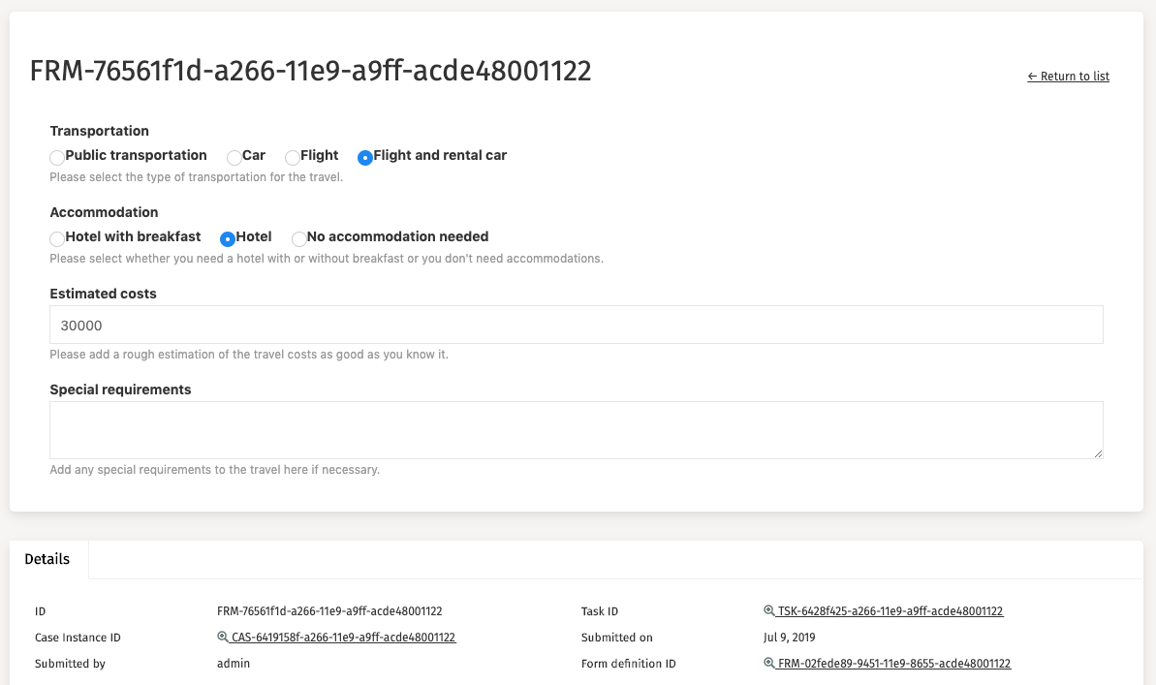The height and width of the screenshot is (685, 1156).
Task: Focus the Estimated costs input field
Action: 576,326
